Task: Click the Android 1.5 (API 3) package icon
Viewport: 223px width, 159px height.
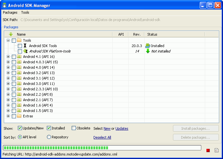Action: point(19,110)
